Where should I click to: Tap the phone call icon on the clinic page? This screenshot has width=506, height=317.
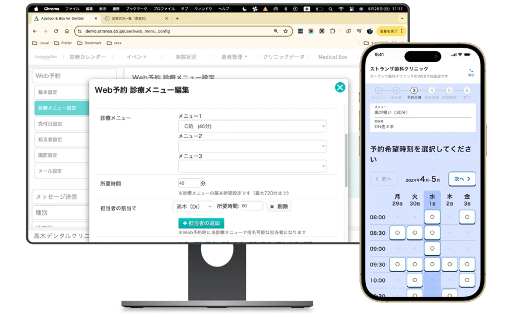pos(471,72)
